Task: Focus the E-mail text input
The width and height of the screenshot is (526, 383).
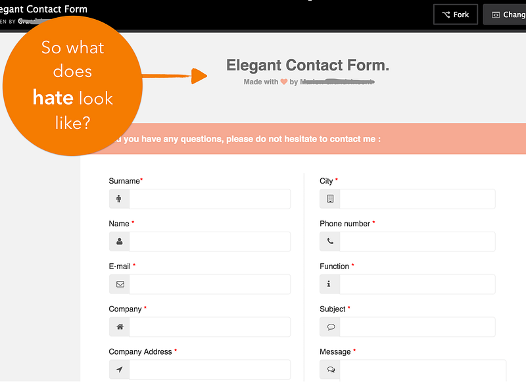Action: [x=210, y=284]
